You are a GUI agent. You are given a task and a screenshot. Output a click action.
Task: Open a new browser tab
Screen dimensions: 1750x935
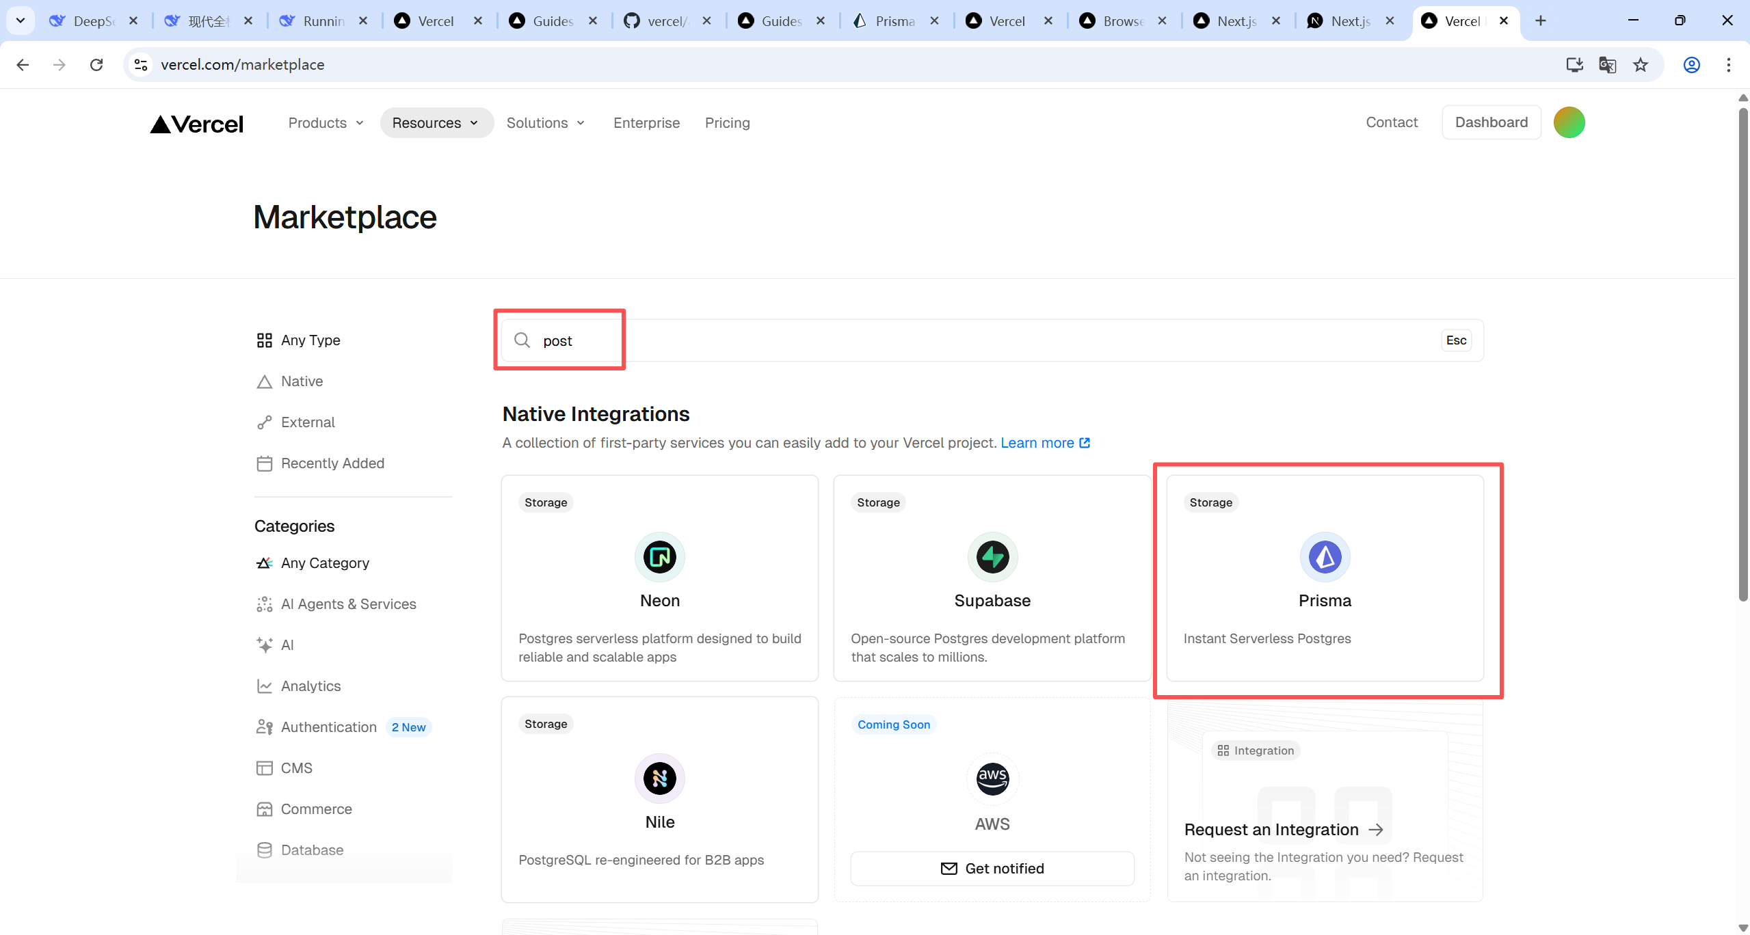point(1541,21)
